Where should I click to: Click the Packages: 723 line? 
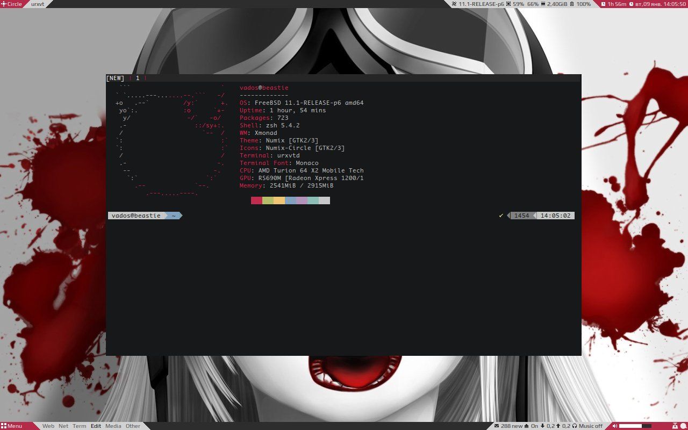264,118
